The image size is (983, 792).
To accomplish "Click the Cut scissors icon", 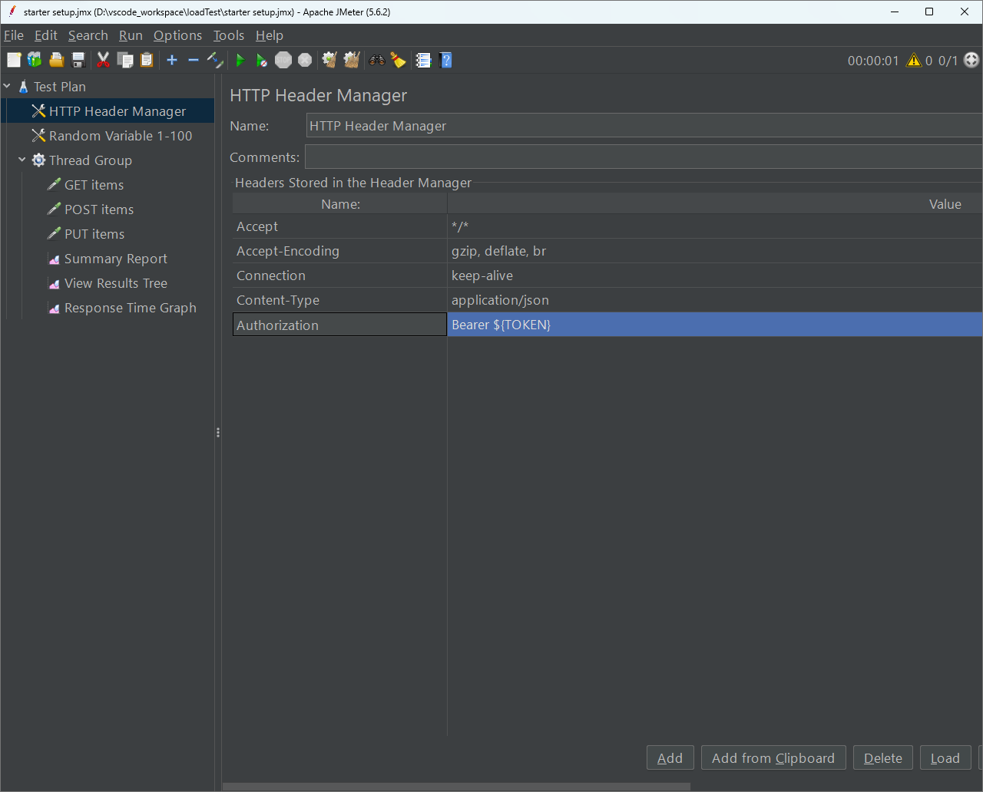I will (x=103, y=60).
